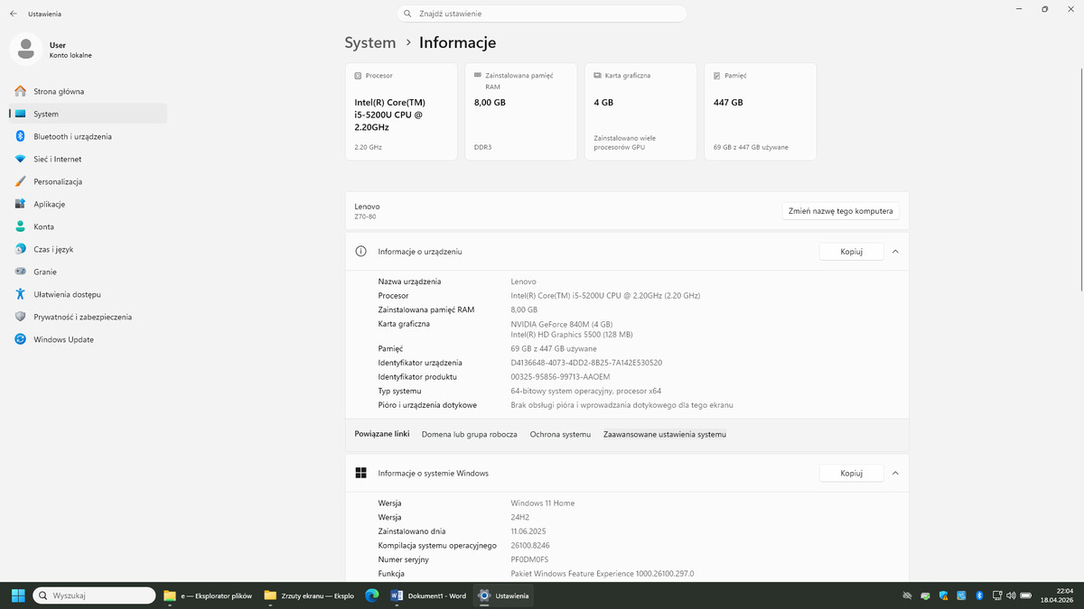Click the taskbar Wyszukaj search box

click(x=94, y=595)
